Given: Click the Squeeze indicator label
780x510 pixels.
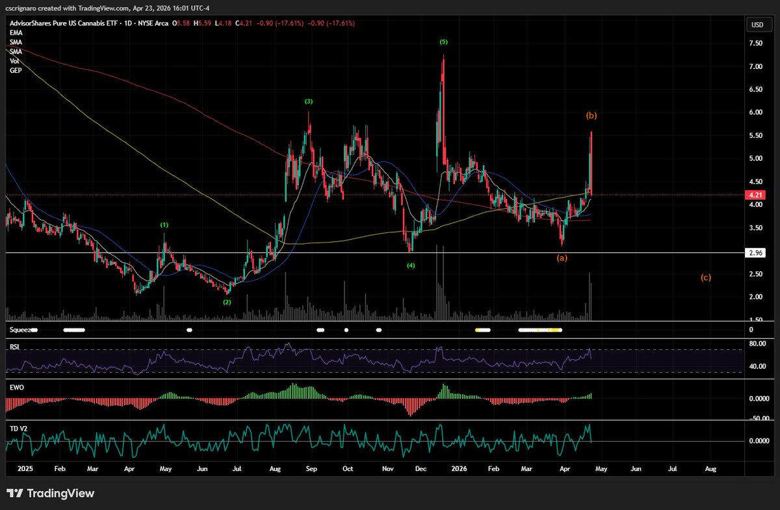Looking at the screenshot, I should [20, 329].
